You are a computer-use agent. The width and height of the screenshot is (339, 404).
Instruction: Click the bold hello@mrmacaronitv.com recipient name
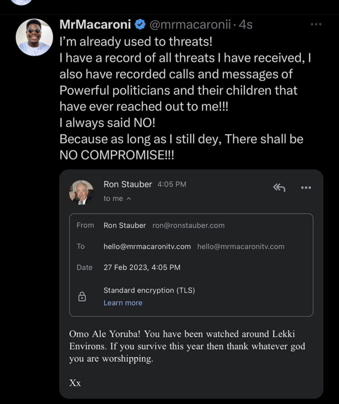click(147, 246)
